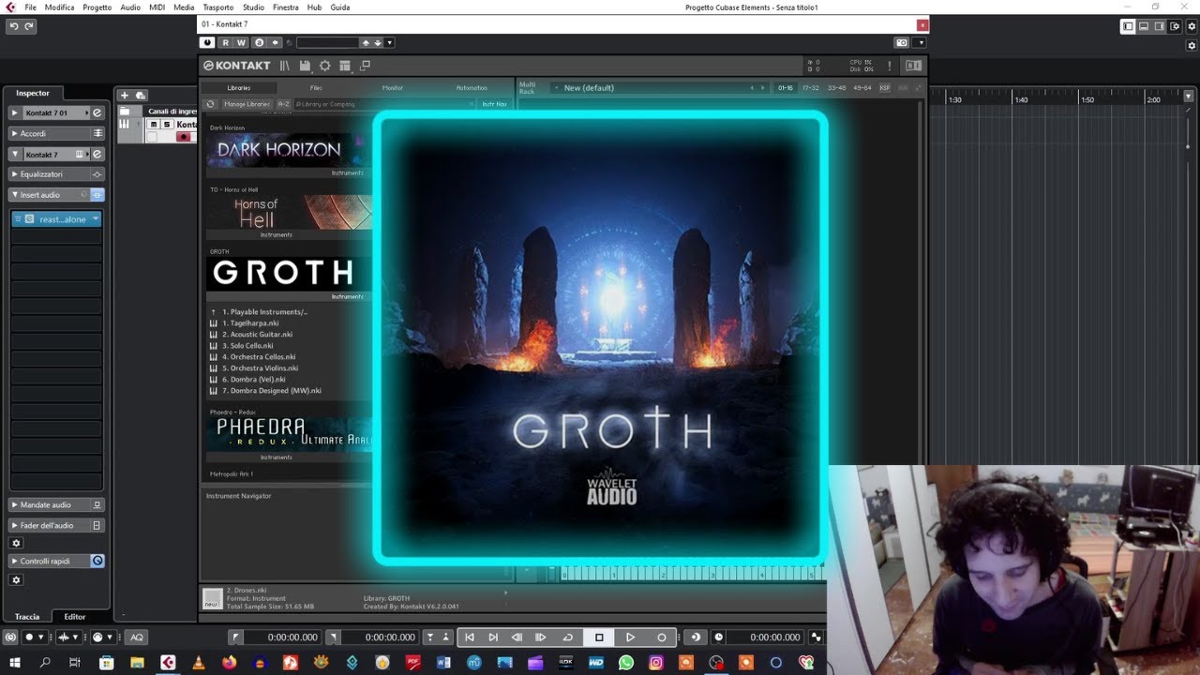Refresh the Kontakt libraries list
1200x675 pixels.
[210, 104]
